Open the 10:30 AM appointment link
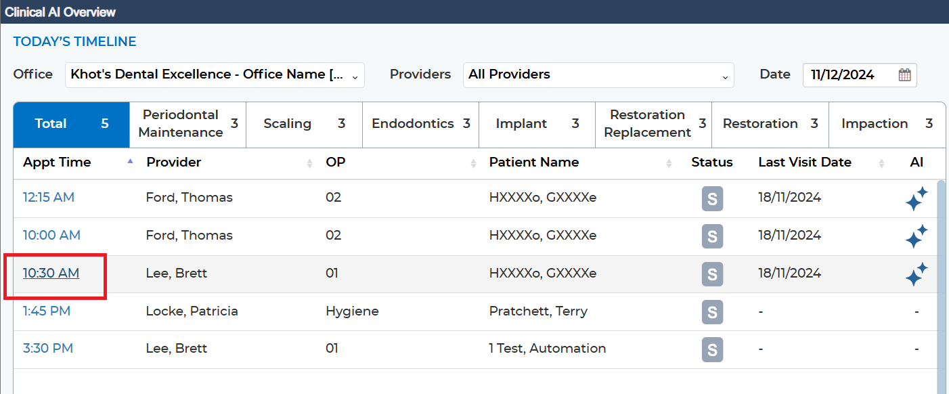Viewport: 949px width, 394px height. click(51, 273)
